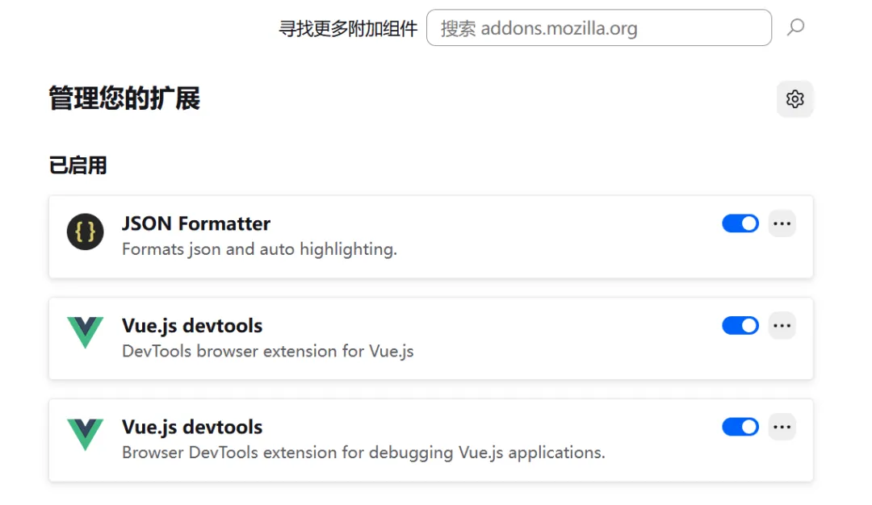Viewport: 872px width, 505px height.
Task: Click the JSON Formatter curly braces icon
Action: pos(85,232)
